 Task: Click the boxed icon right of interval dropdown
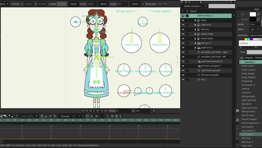pos(87,116)
